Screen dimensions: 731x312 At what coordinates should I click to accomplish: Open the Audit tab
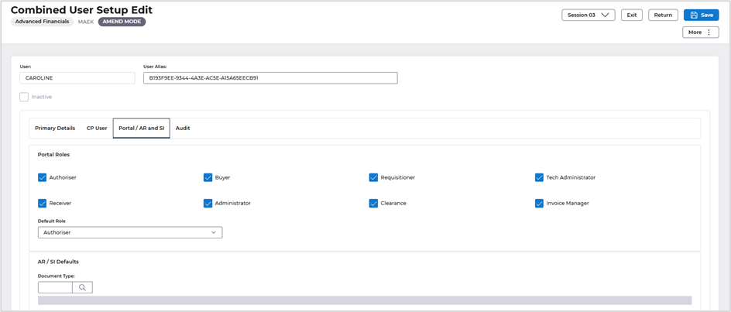click(x=183, y=129)
